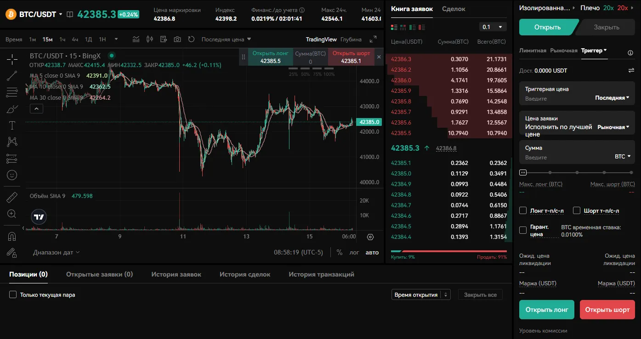Check the 'Лонг т-п/с-л' option
The image size is (641, 339).
(522, 210)
